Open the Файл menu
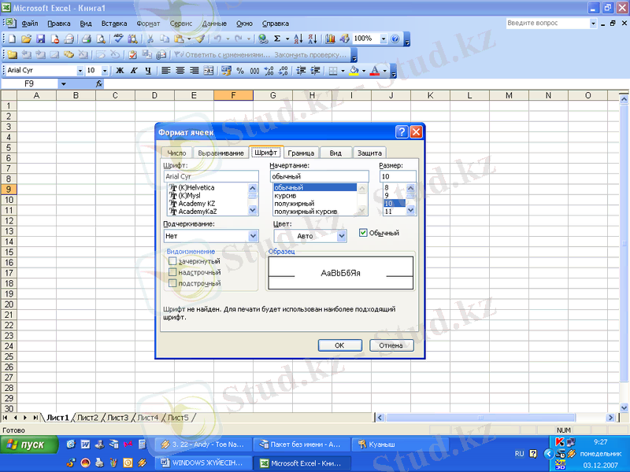630x472 pixels. 30,24
